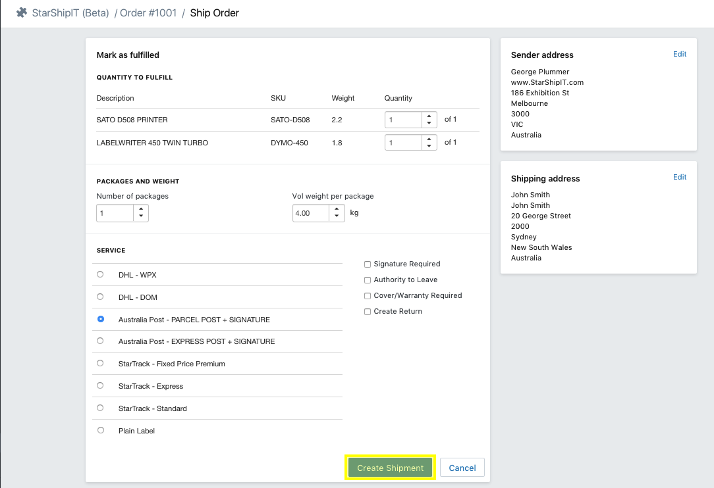This screenshot has height=488, width=714.
Task: Click the weight value 1.8
Action: click(337, 143)
